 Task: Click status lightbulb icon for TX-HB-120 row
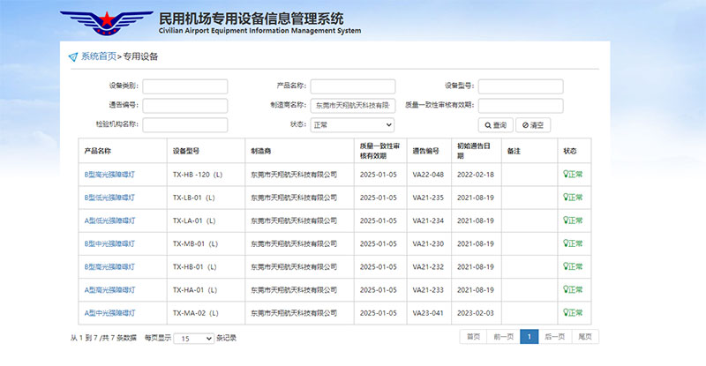point(567,175)
